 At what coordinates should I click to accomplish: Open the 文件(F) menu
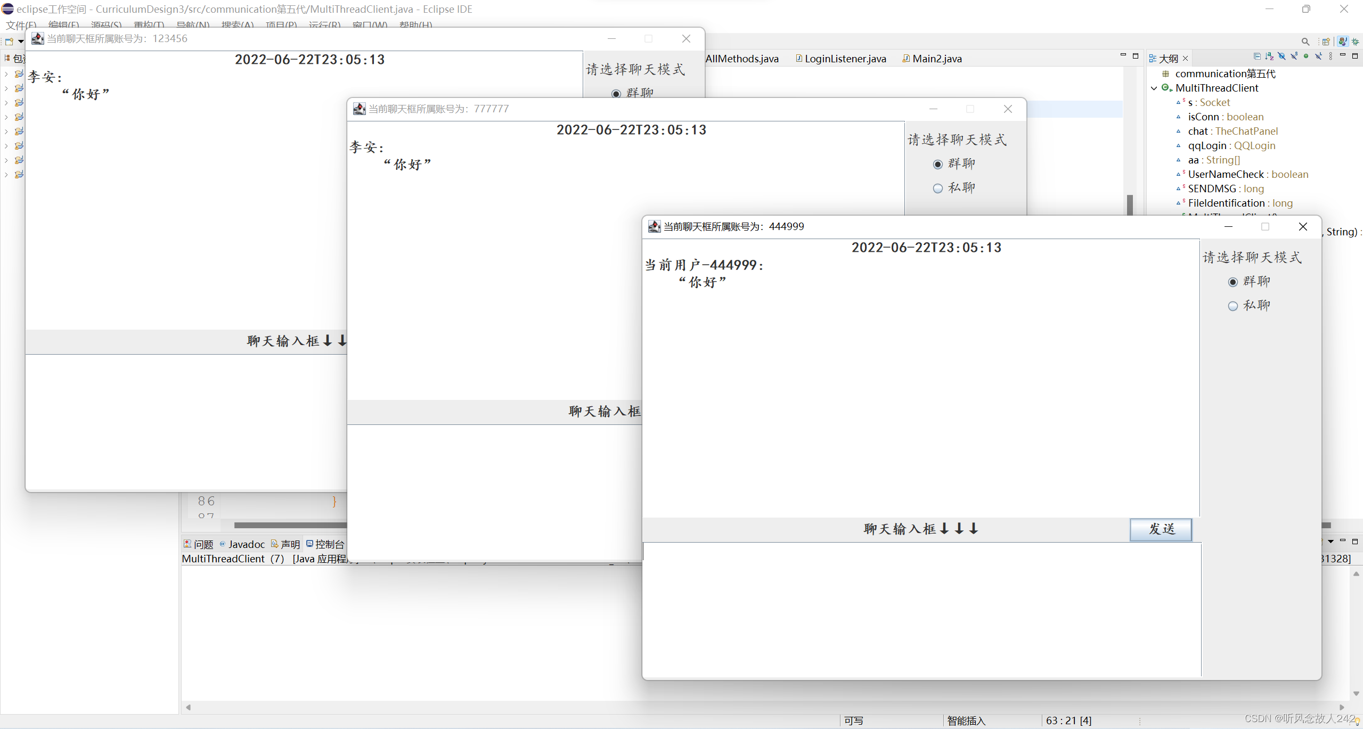[x=21, y=25]
